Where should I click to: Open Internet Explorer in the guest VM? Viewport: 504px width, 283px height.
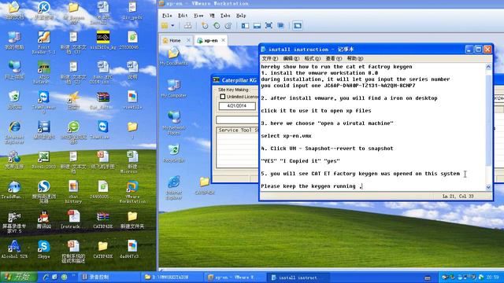173,188
